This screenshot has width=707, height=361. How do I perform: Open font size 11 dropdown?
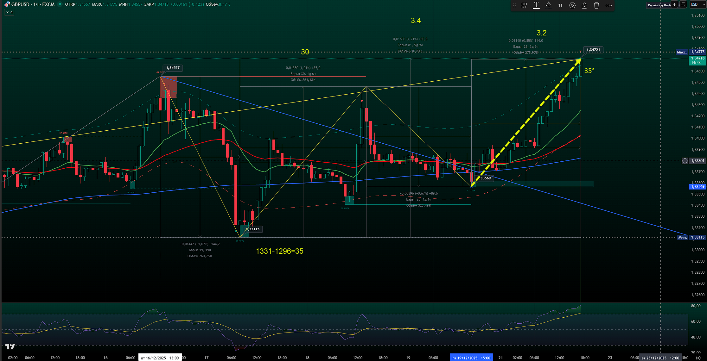[560, 5]
